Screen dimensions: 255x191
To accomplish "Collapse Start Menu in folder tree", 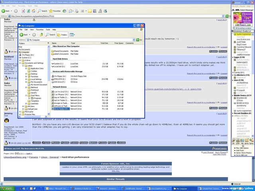I will pyautogui.click(x=26, y=95).
